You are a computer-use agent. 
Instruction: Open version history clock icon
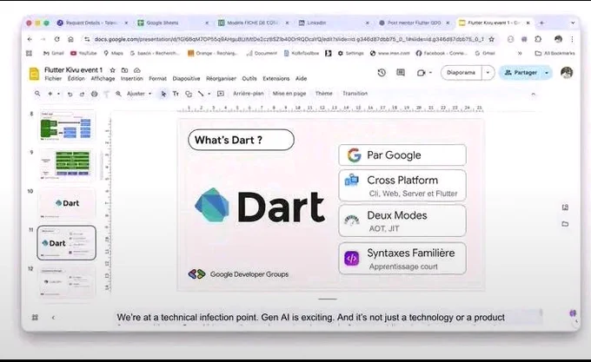tap(382, 73)
